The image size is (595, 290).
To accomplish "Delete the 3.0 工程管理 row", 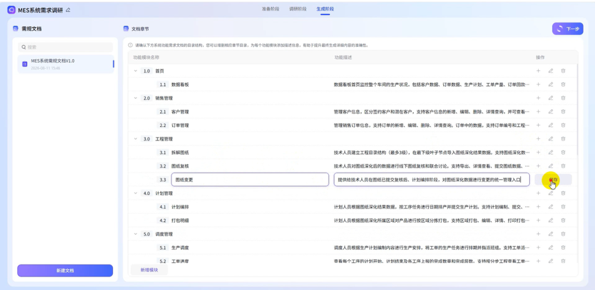I will point(563,139).
